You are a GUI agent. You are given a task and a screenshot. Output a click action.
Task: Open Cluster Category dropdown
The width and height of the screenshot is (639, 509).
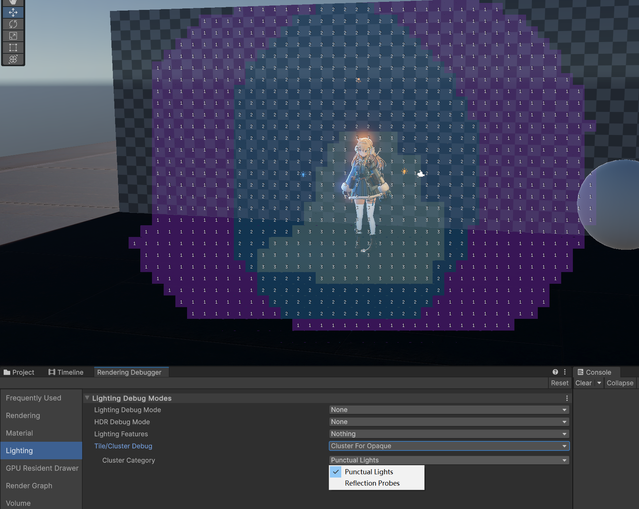point(449,460)
